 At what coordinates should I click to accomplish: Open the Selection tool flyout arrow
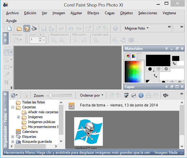point(11,67)
